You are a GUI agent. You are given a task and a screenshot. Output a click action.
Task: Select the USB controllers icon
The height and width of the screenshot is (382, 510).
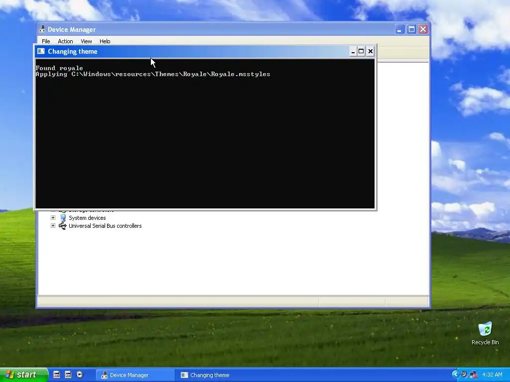[x=62, y=226]
